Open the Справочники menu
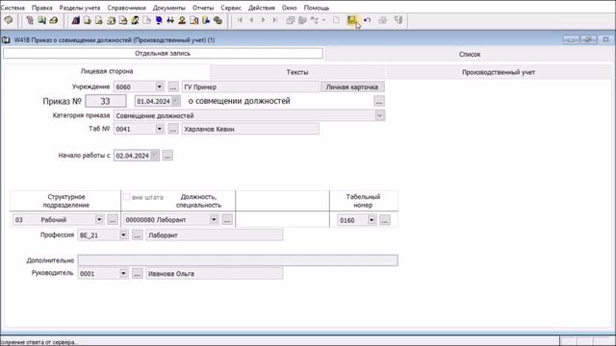Viewport: 616px width, 346px height. [126, 8]
